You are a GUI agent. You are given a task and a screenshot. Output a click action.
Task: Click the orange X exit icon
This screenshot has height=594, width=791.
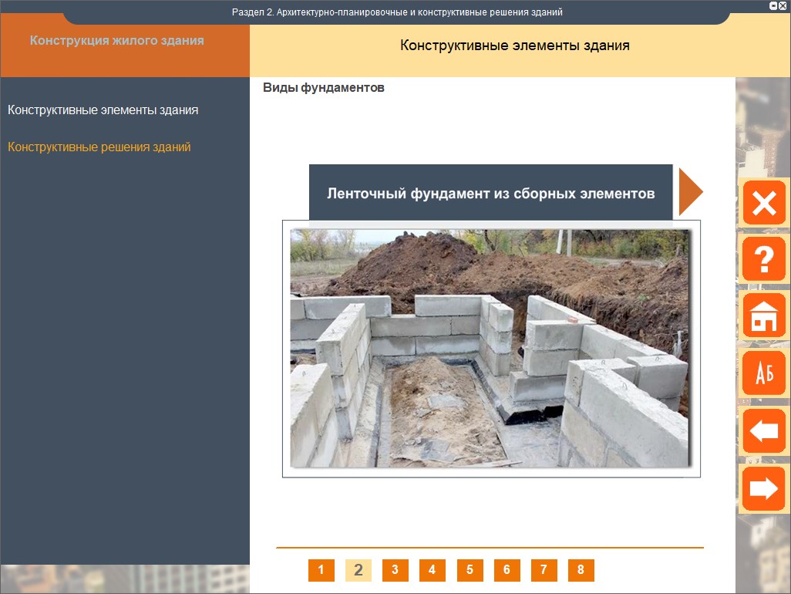click(x=763, y=203)
